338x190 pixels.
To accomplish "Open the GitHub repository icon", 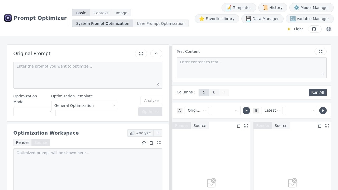I will (314, 29).
